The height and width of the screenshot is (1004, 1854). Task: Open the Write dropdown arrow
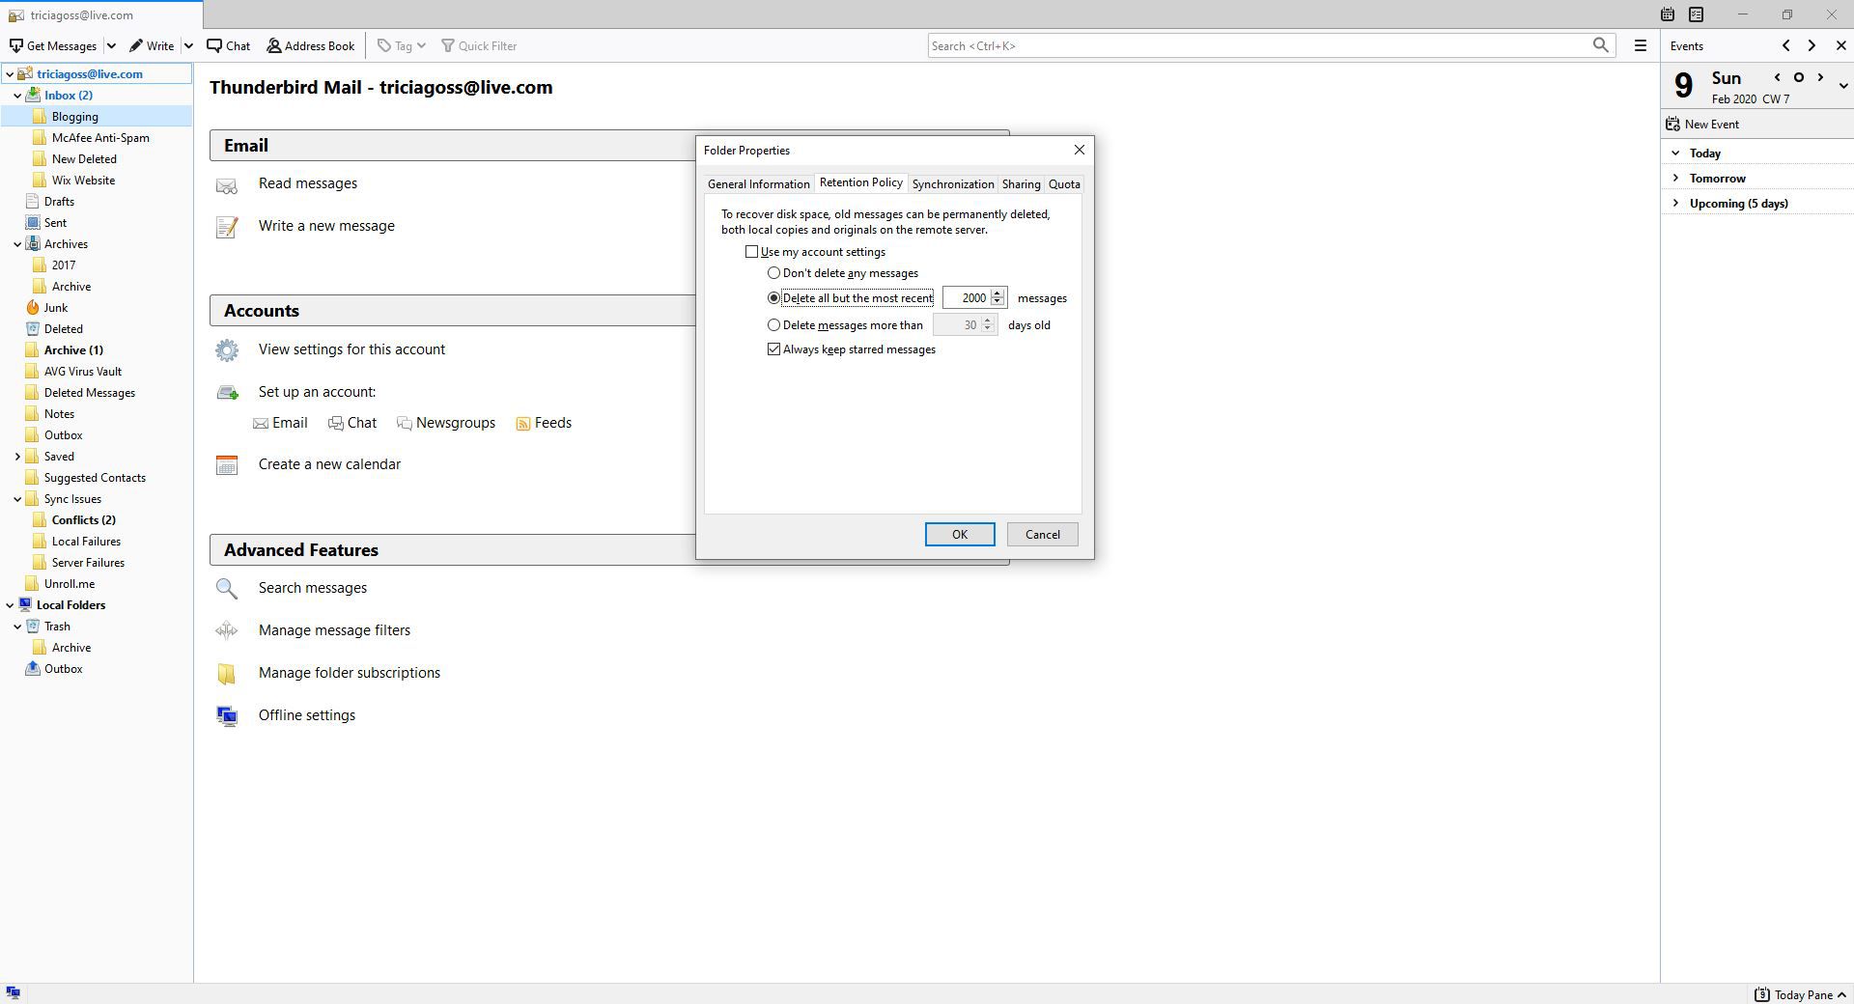188,45
